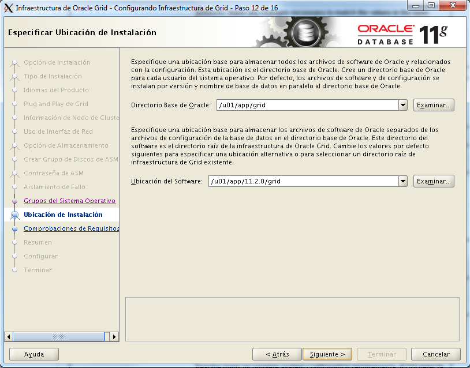
Task: Click the Especificar Ubicación de Instalación heading
Action: point(82,32)
